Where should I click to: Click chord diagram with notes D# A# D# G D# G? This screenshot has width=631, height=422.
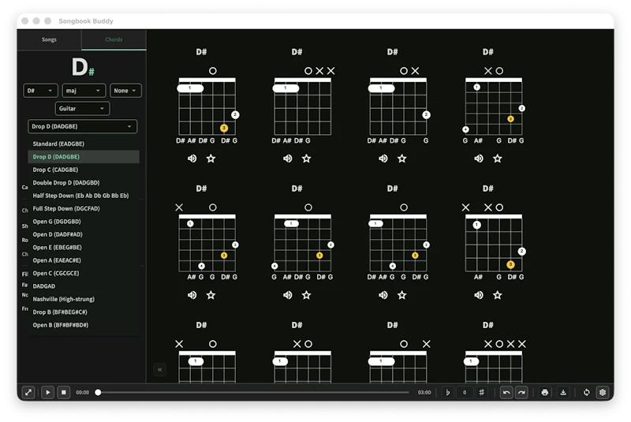point(207,106)
